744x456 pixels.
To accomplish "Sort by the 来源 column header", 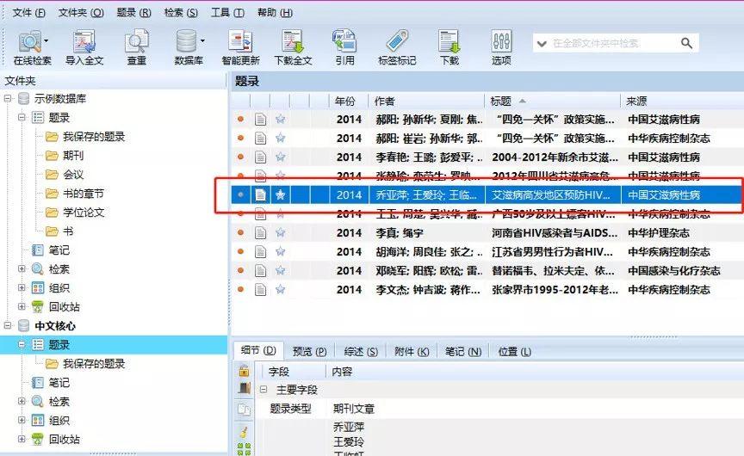I will tap(682, 101).
